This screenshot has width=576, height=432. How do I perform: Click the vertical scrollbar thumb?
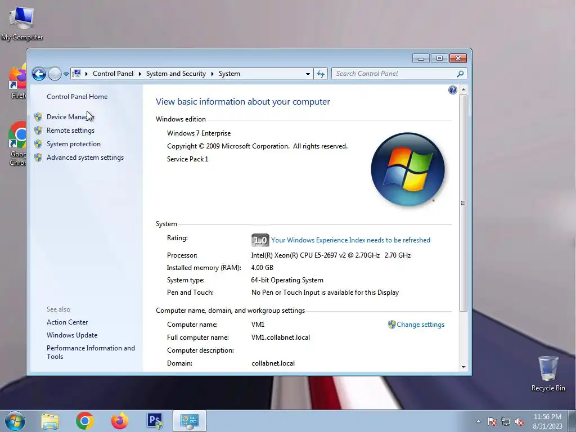click(x=463, y=203)
